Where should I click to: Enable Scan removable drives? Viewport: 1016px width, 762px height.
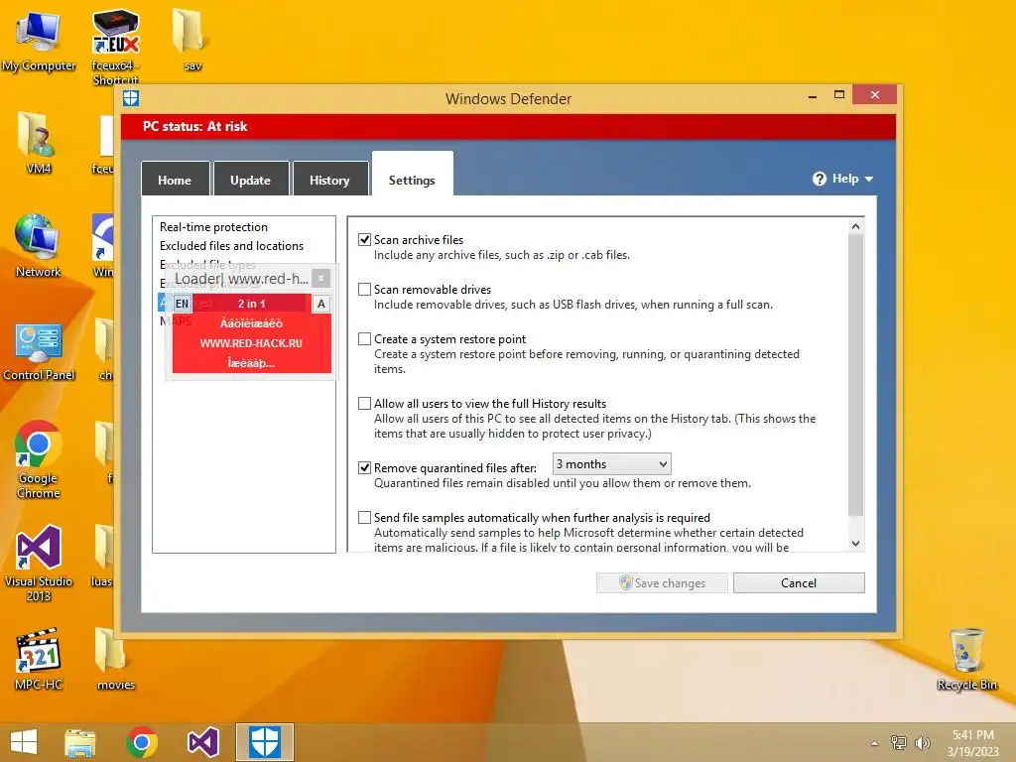pyautogui.click(x=365, y=289)
